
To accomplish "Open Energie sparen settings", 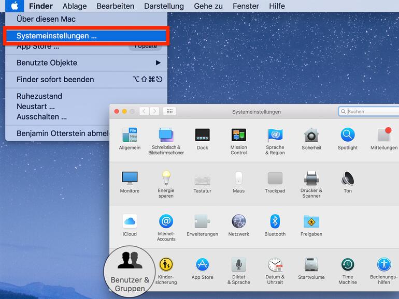I will (x=166, y=185).
